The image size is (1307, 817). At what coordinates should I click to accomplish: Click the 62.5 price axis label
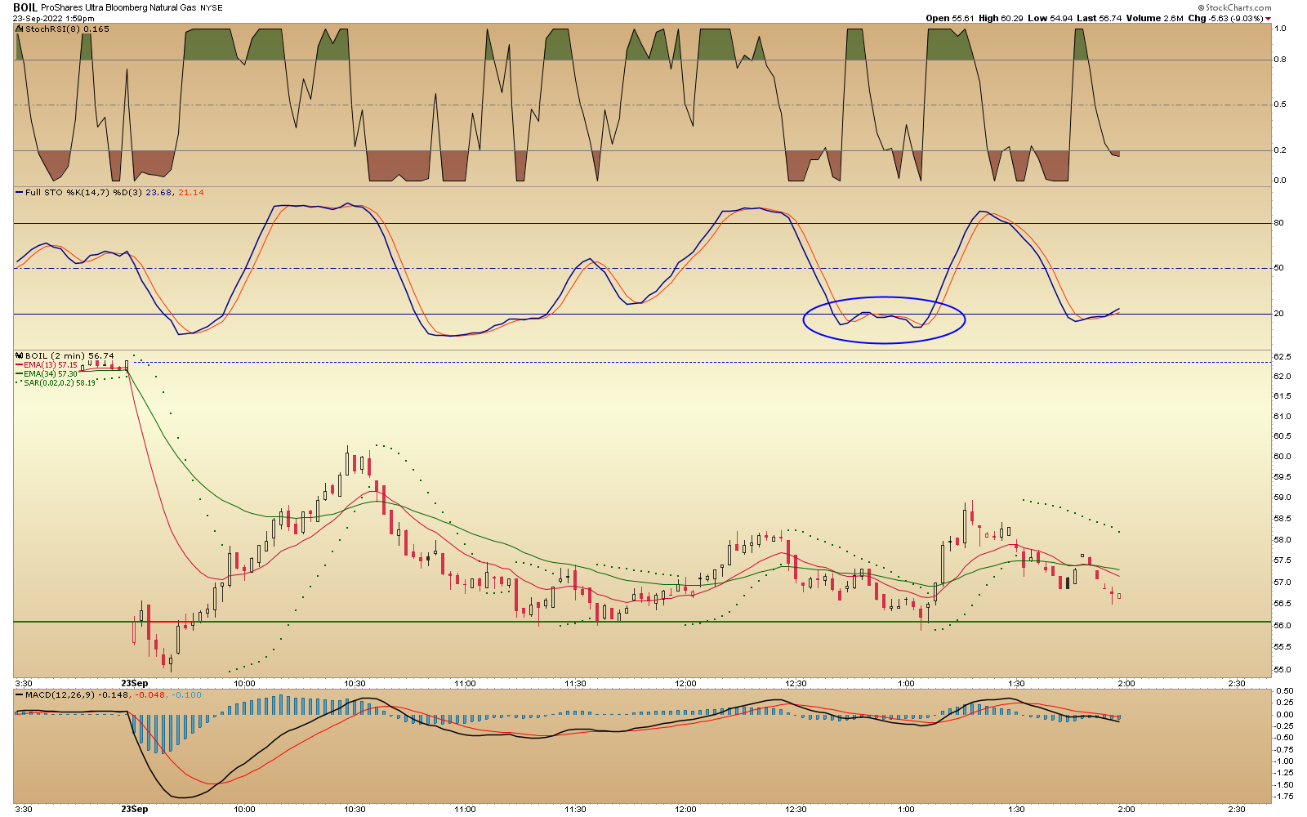pyautogui.click(x=1282, y=356)
